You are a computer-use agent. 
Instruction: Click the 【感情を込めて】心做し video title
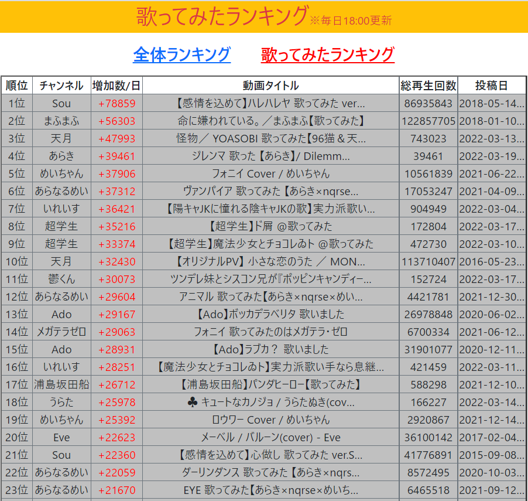pos(271,455)
